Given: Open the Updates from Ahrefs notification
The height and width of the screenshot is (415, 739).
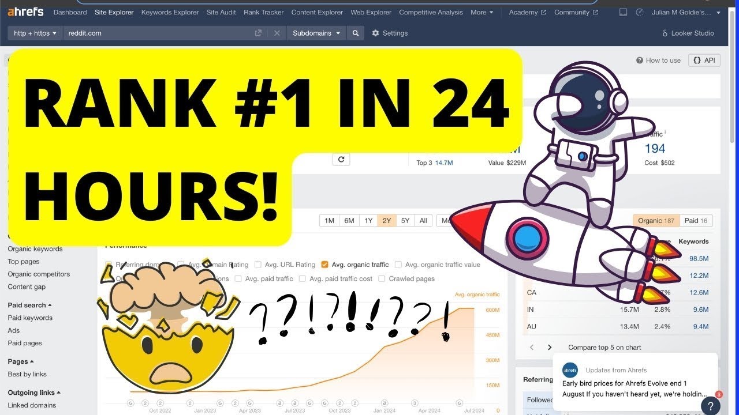Looking at the screenshot, I should click(x=635, y=382).
